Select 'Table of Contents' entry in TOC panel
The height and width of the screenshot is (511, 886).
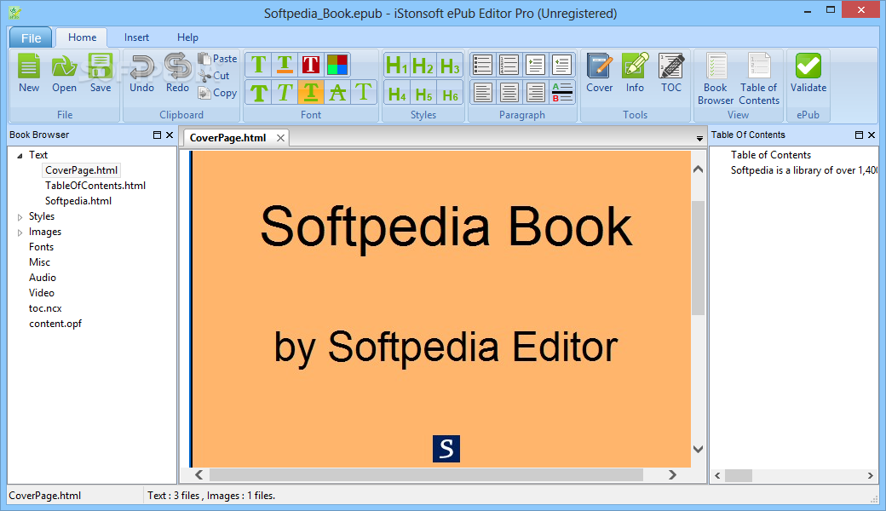point(771,155)
